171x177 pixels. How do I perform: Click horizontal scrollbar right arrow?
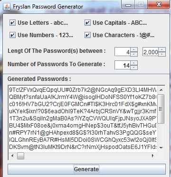(x=153, y=156)
